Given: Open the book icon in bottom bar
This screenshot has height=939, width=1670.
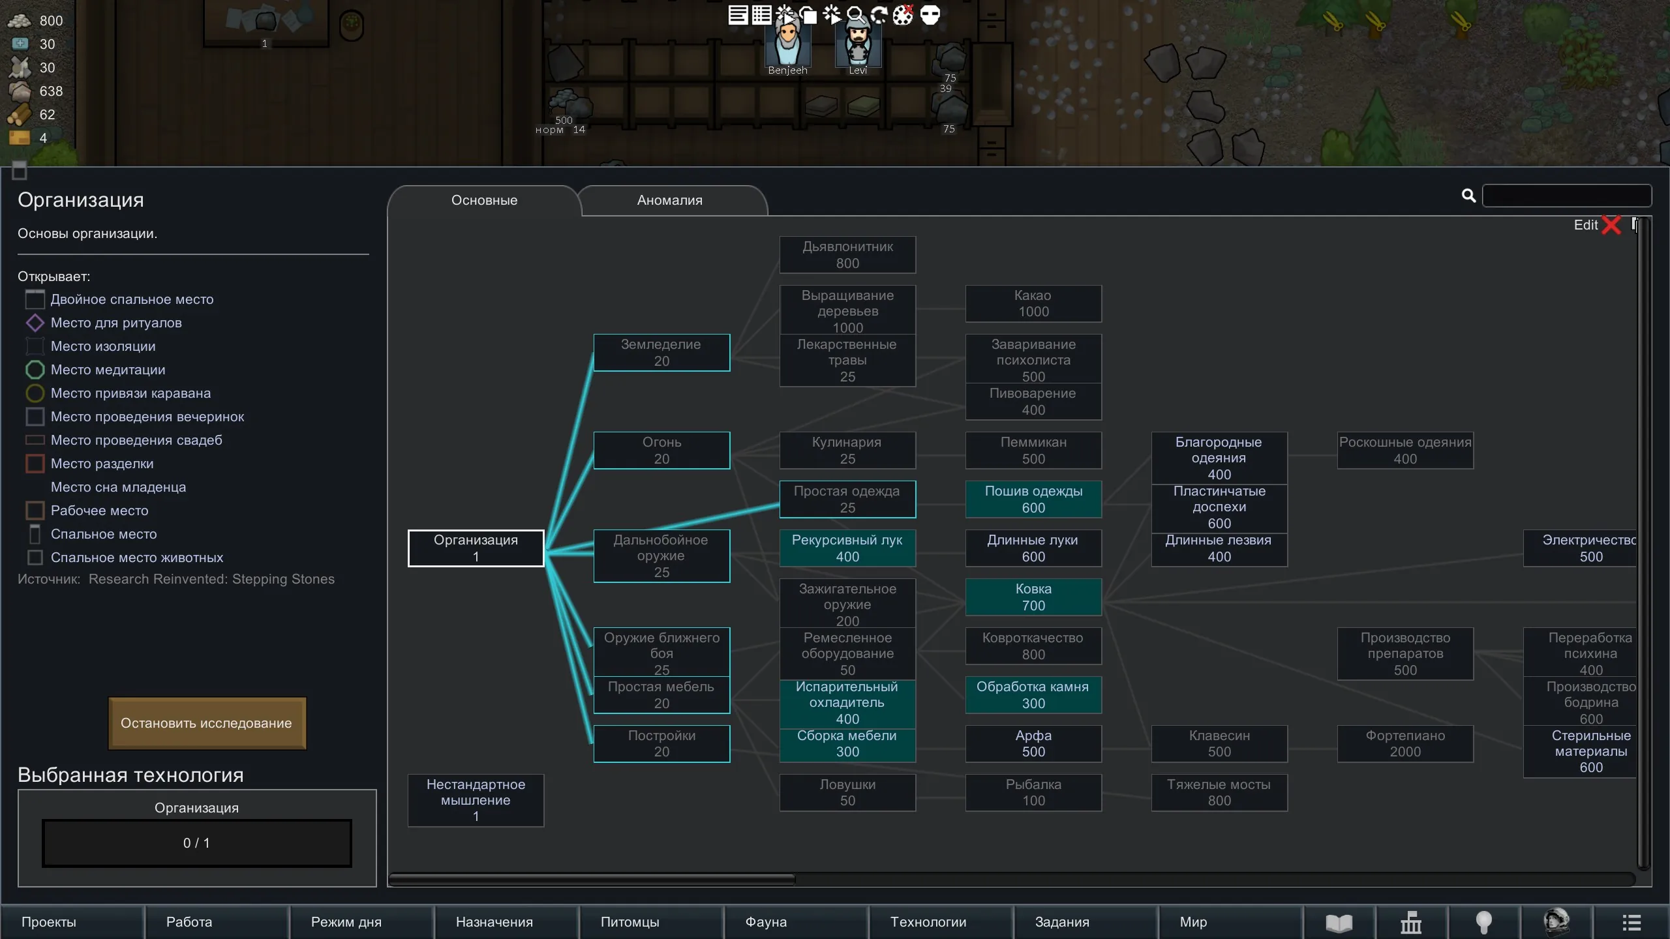Looking at the screenshot, I should [1339, 922].
